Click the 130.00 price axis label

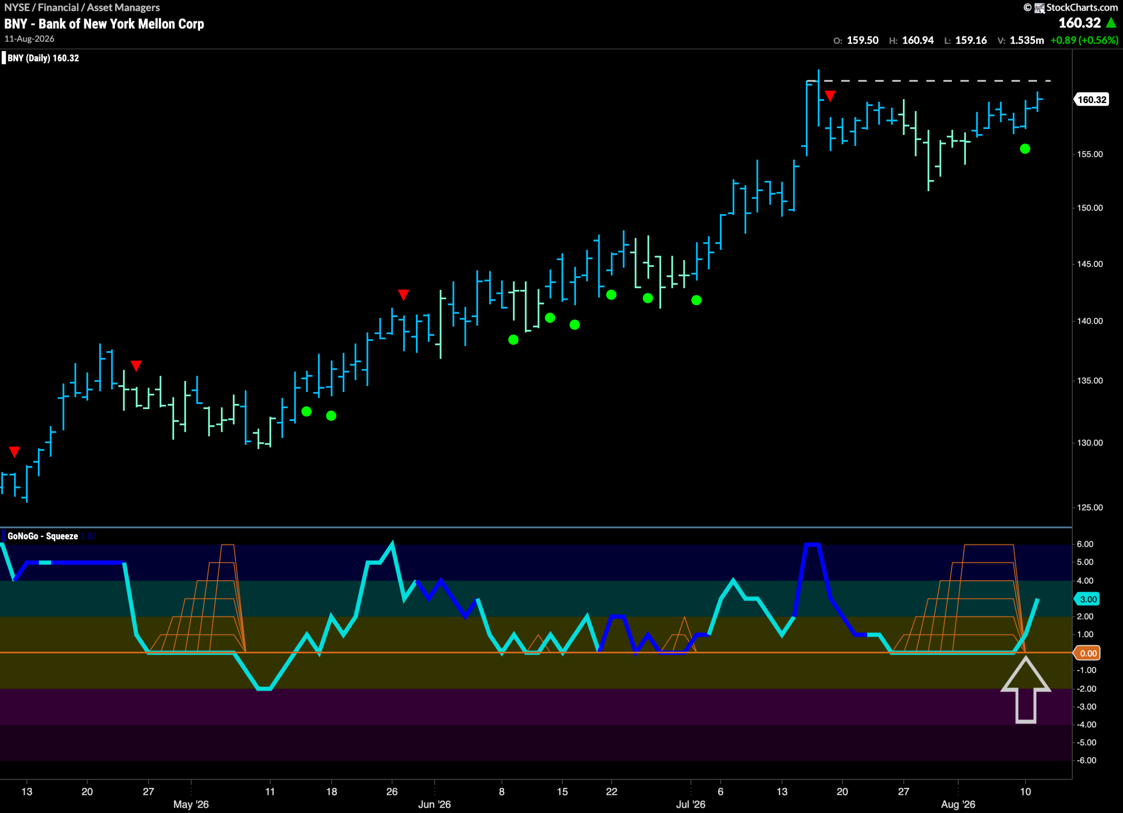tap(1090, 443)
